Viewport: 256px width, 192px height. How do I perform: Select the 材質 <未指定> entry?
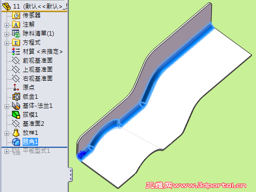click(43, 52)
